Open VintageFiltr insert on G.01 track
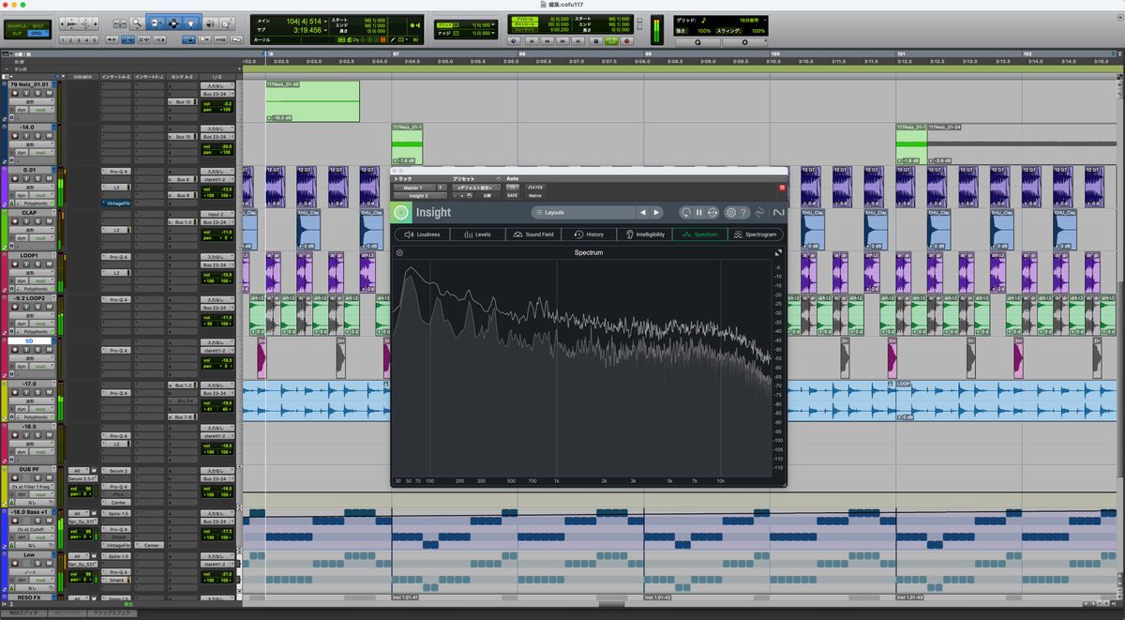The height and width of the screenshot is (620, 1125). click(116, 204)
